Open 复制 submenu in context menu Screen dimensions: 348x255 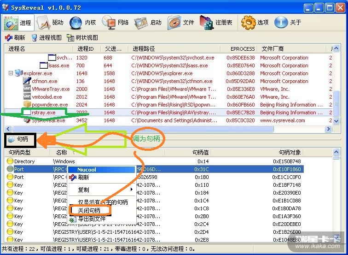coord(102,190)
